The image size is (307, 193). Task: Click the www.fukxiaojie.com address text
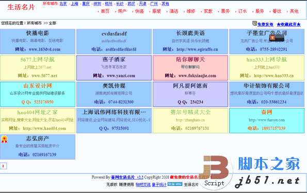click(x=197, y=76)
